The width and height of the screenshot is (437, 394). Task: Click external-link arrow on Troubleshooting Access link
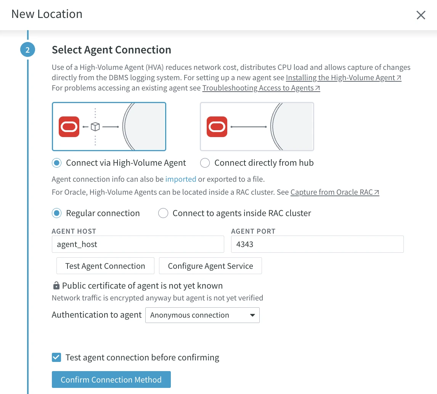tap(317, 88)
